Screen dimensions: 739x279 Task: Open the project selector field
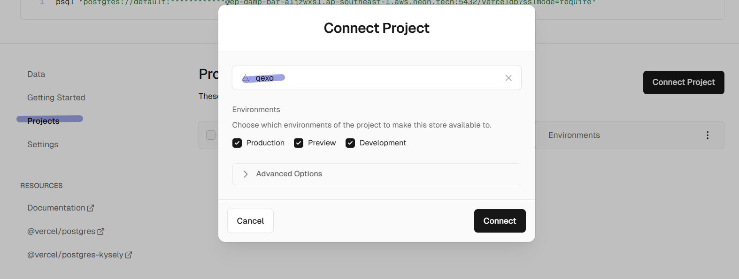(376, 78)
